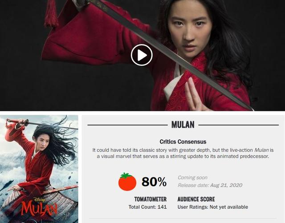This screenshot has width=285, height=223.
Task: Select the 80% Tomatometer score
Action: (x=154, y=182)
